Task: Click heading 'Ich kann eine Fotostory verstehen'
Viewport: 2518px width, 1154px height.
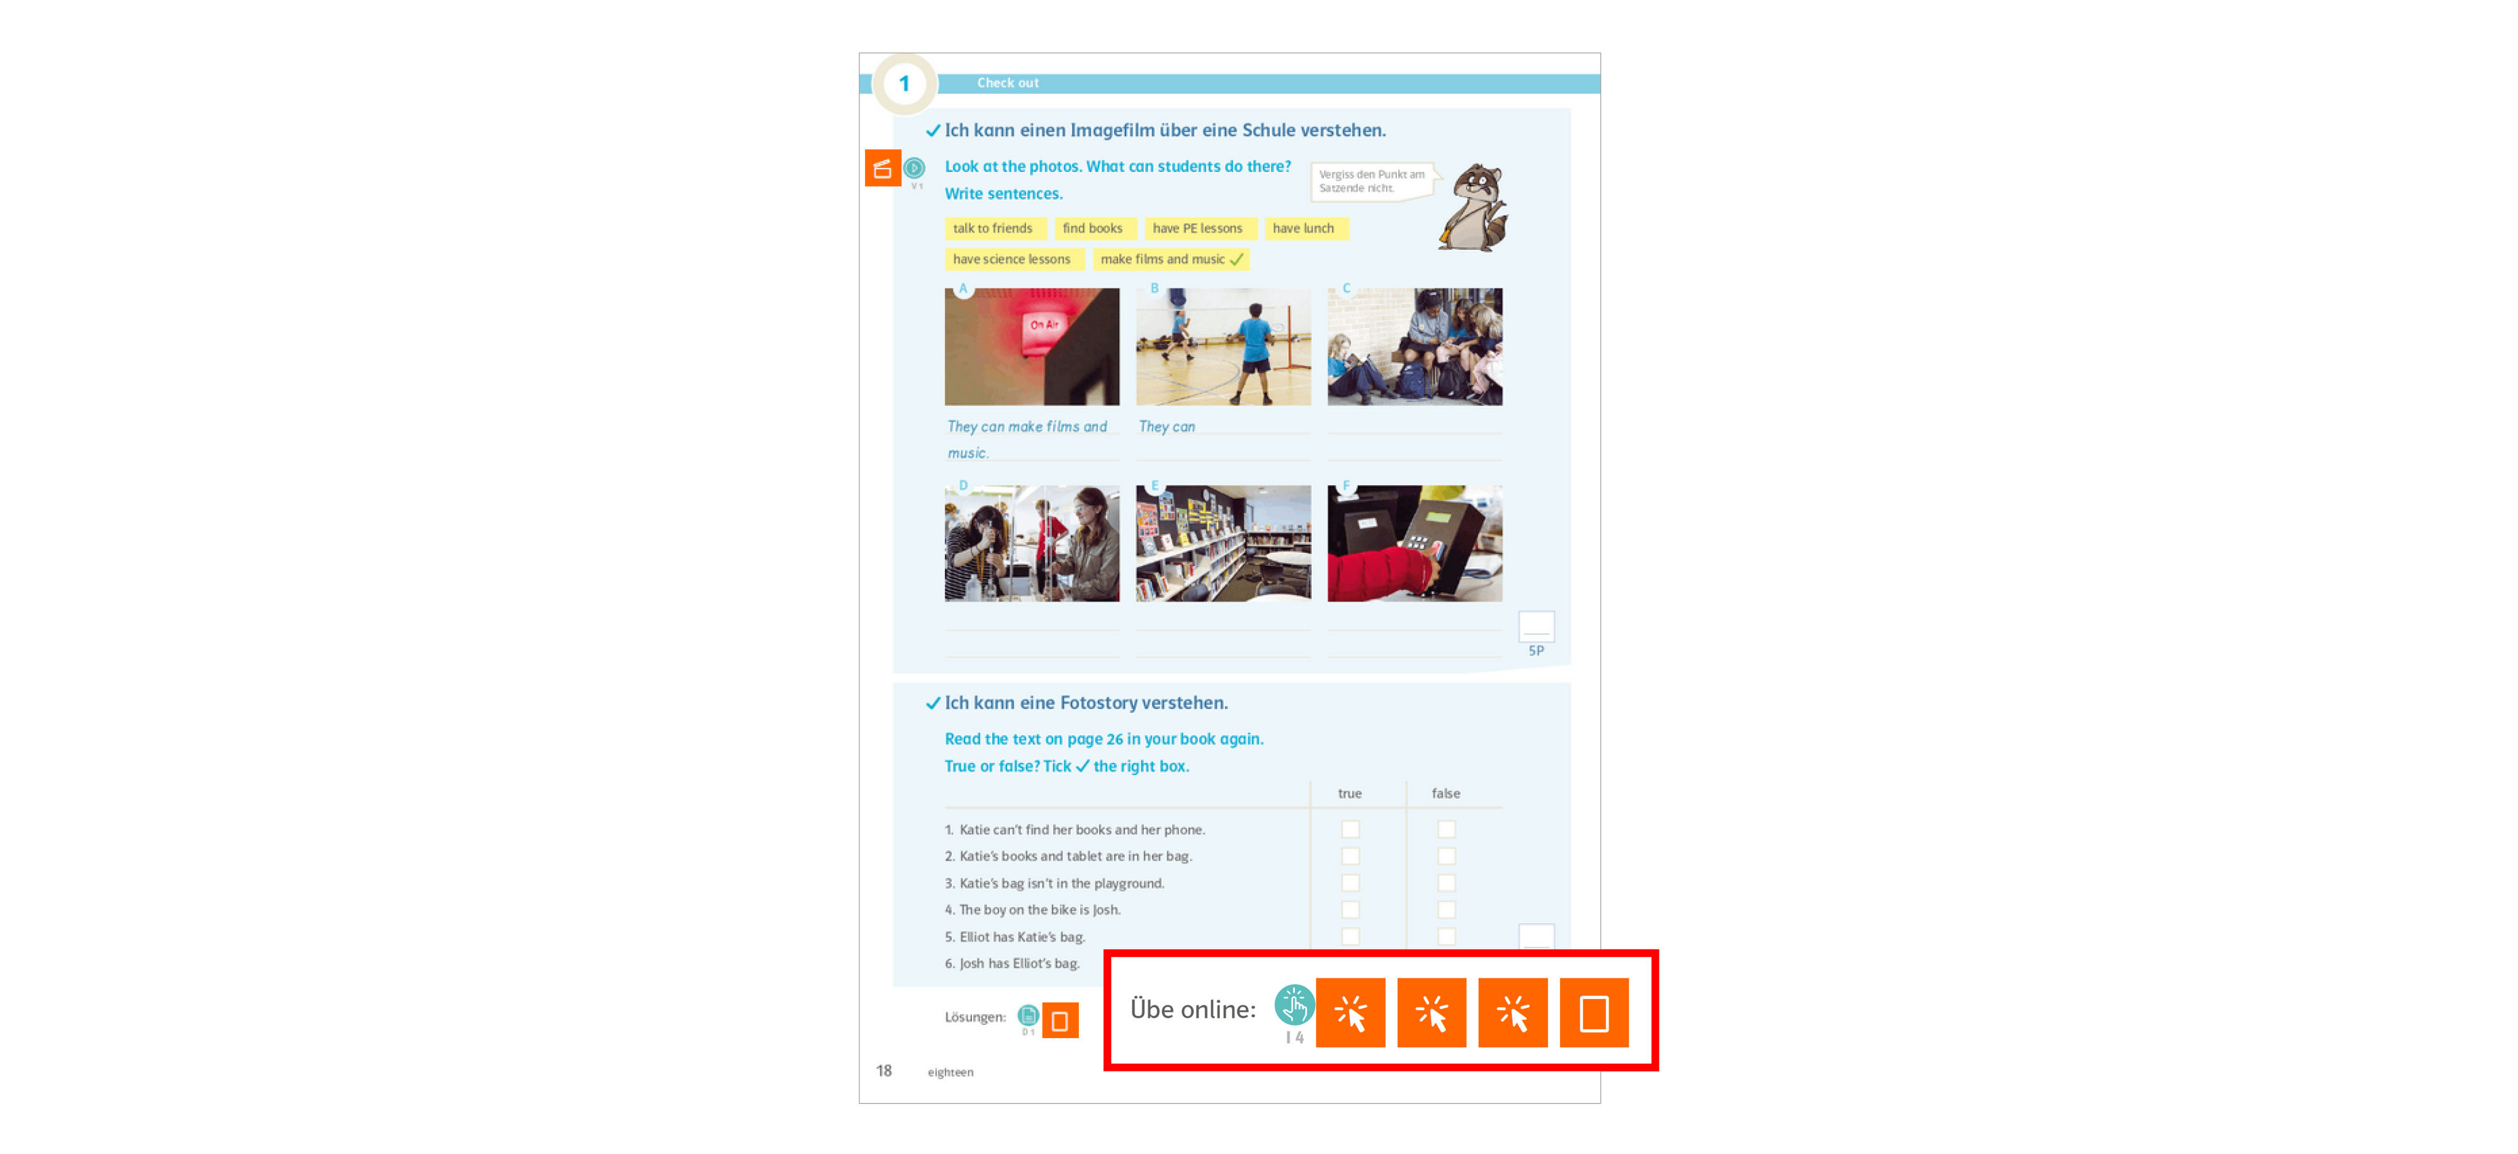Action: click(1086, 703)
